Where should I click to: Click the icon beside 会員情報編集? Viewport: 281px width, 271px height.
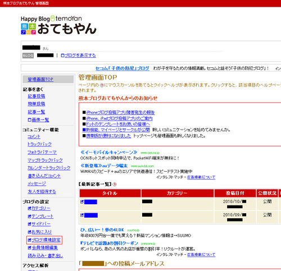pyautogui.click(x=29, y=248)
